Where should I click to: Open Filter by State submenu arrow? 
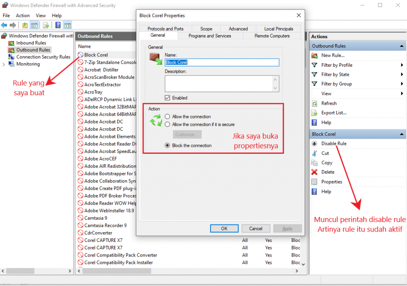(x=402, y=75)
